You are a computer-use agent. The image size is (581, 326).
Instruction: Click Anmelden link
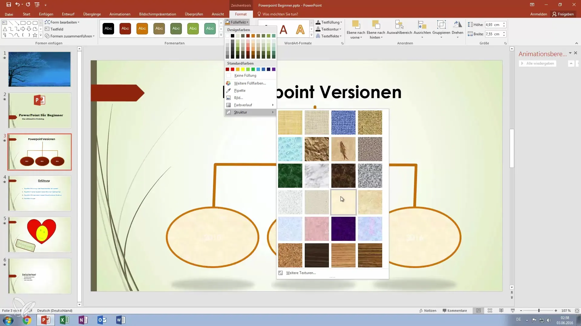[x=539, y=14]
